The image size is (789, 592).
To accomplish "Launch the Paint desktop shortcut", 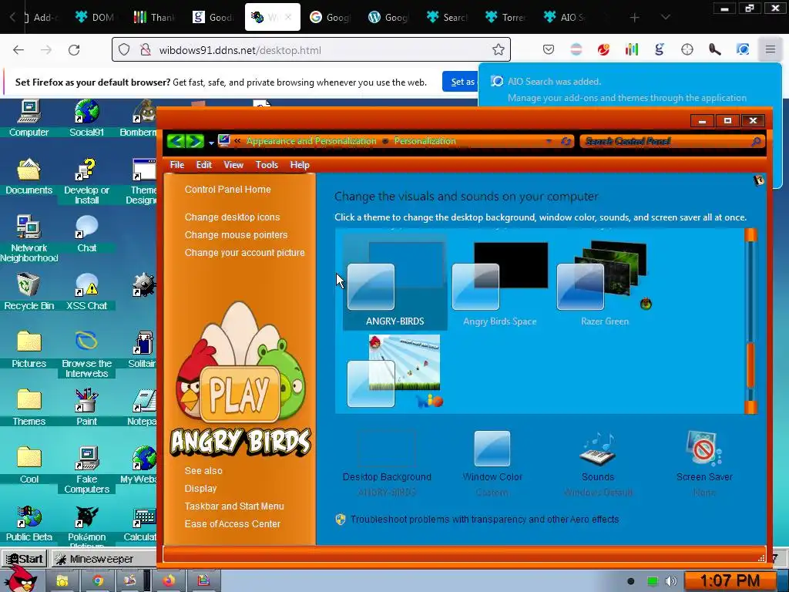I will (86, 408).
